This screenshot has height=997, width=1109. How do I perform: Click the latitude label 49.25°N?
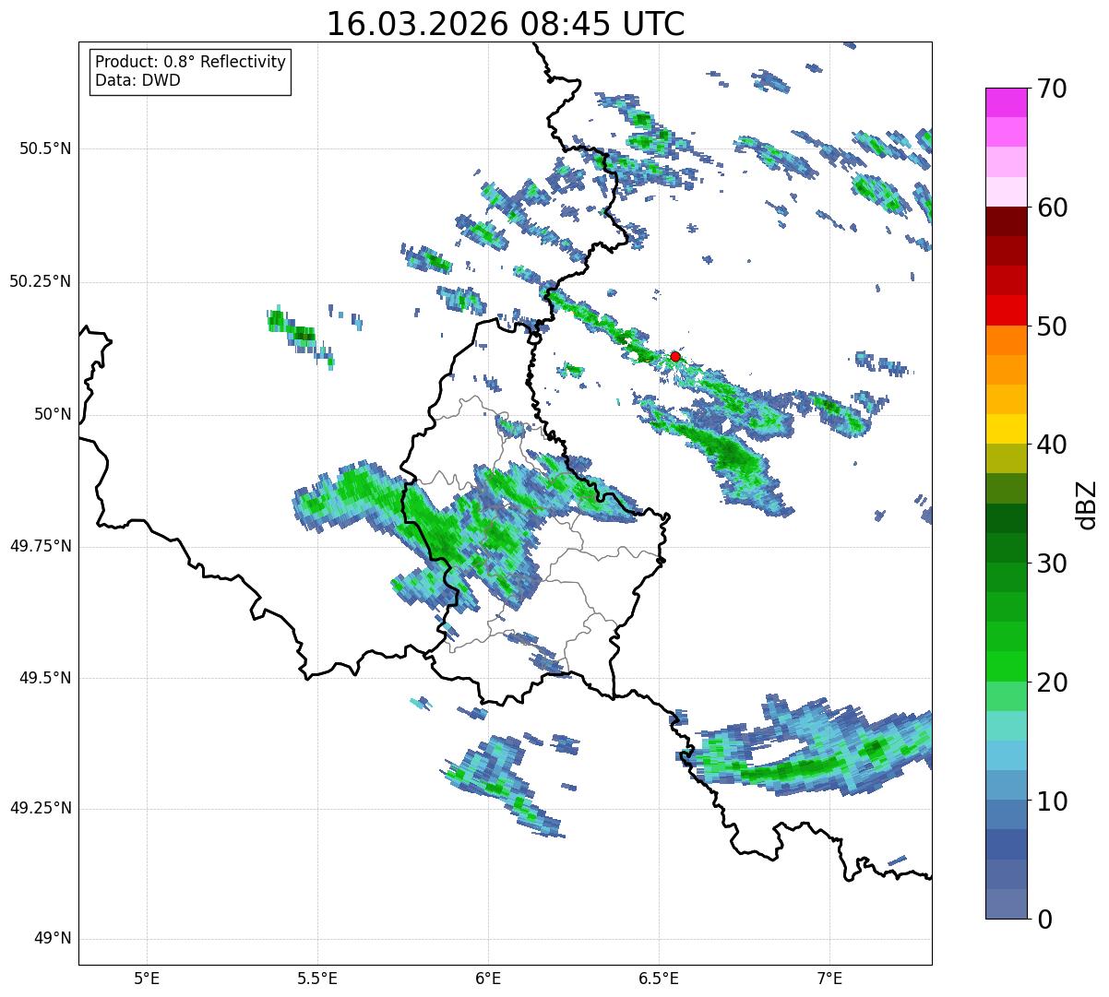pyautogui.click(x=41, y=809)
